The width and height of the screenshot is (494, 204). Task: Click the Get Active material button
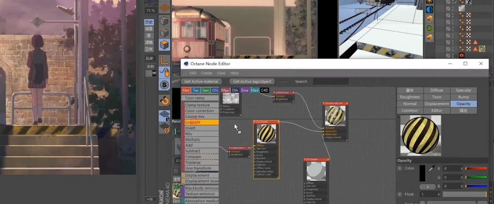coord(201,81)
